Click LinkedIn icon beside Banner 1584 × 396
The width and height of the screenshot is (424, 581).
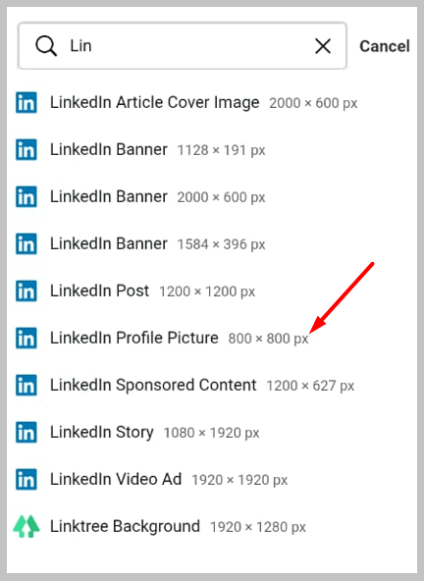(x=26, y=243)
